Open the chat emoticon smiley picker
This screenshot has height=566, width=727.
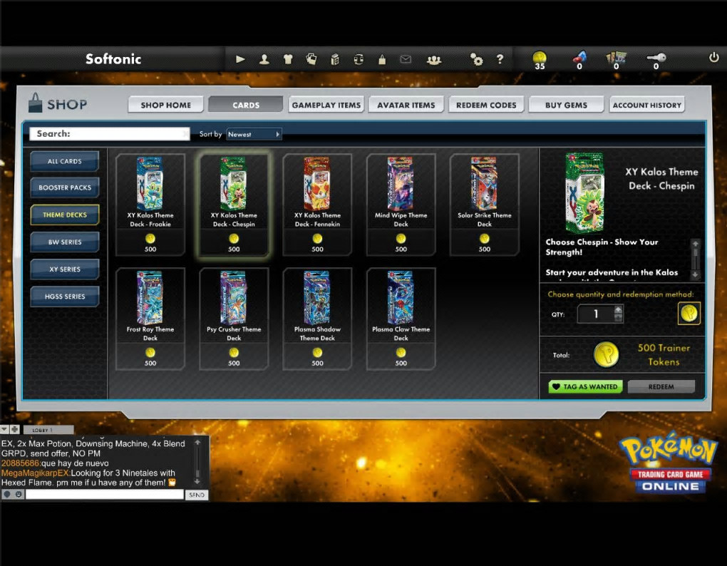[x=19, y=494]
